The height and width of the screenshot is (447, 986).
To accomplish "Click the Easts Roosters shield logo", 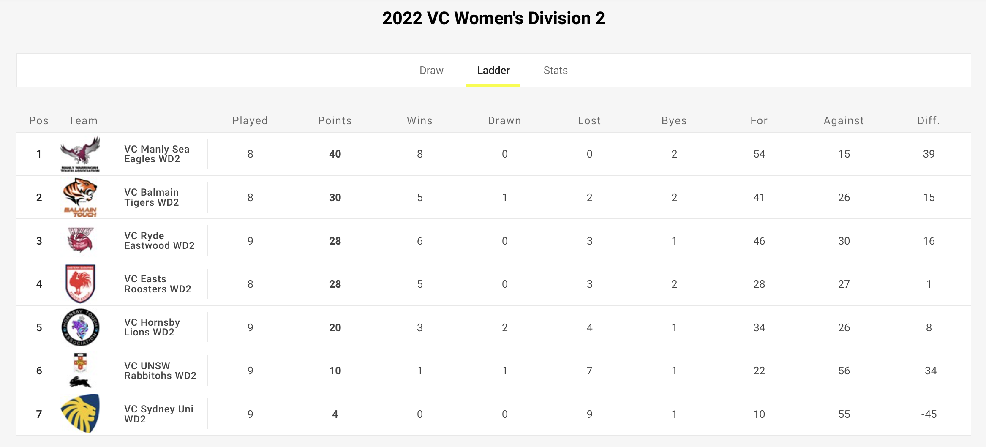I will 80,284.
